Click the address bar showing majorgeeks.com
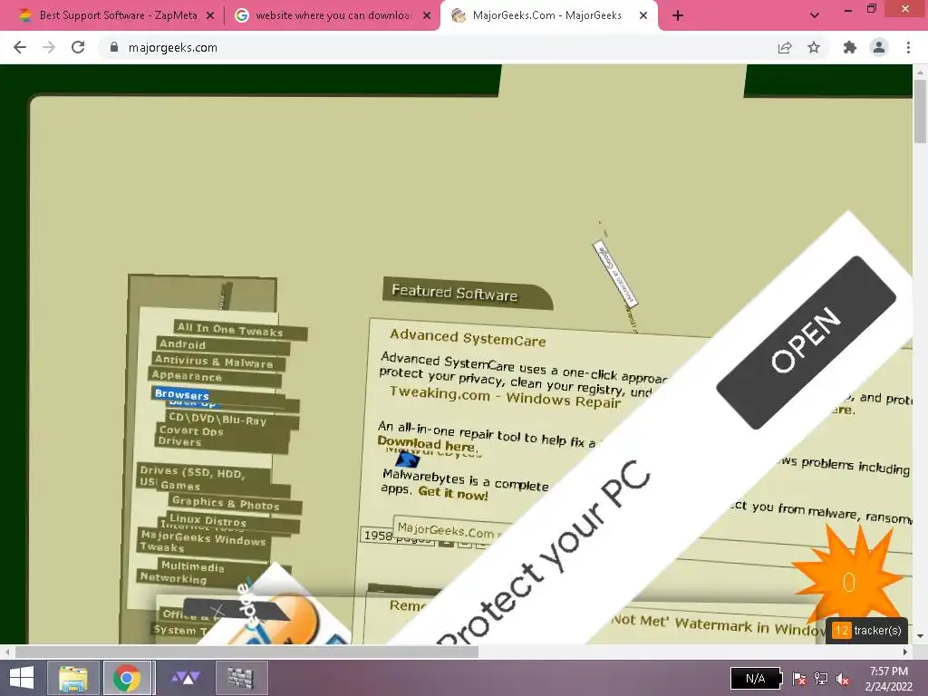 point(438,47)
